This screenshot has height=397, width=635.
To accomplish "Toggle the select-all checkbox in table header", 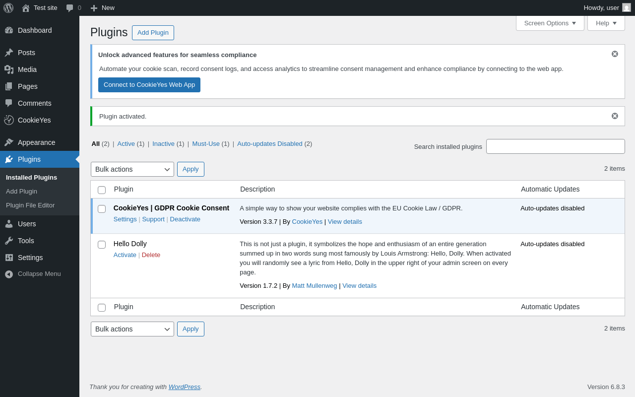I will click(x=102, y=190).
